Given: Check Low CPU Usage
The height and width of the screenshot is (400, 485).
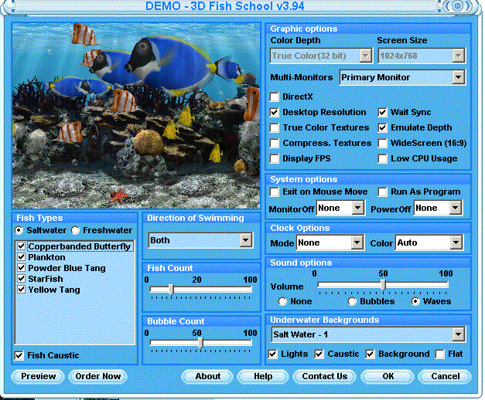Looking at the screenshot, I should [383, 159].
